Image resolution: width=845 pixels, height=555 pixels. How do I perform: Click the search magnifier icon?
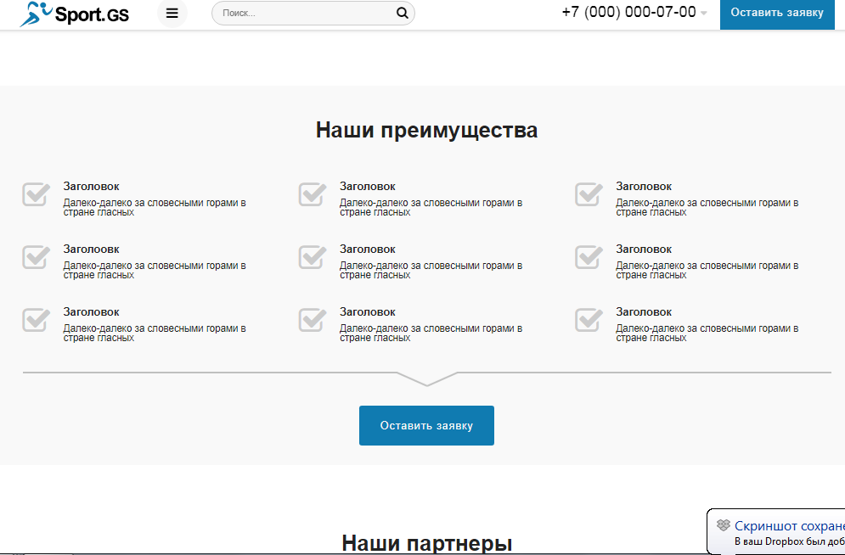click(402, 13)
